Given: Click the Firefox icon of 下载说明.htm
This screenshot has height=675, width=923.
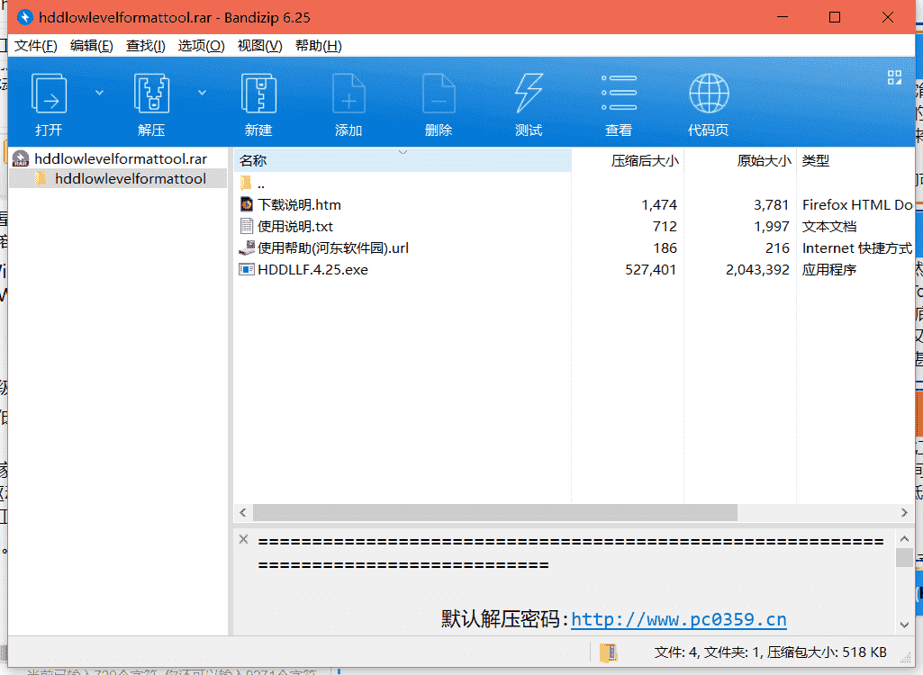Looking at the screenshot, I should coord(247,204).
